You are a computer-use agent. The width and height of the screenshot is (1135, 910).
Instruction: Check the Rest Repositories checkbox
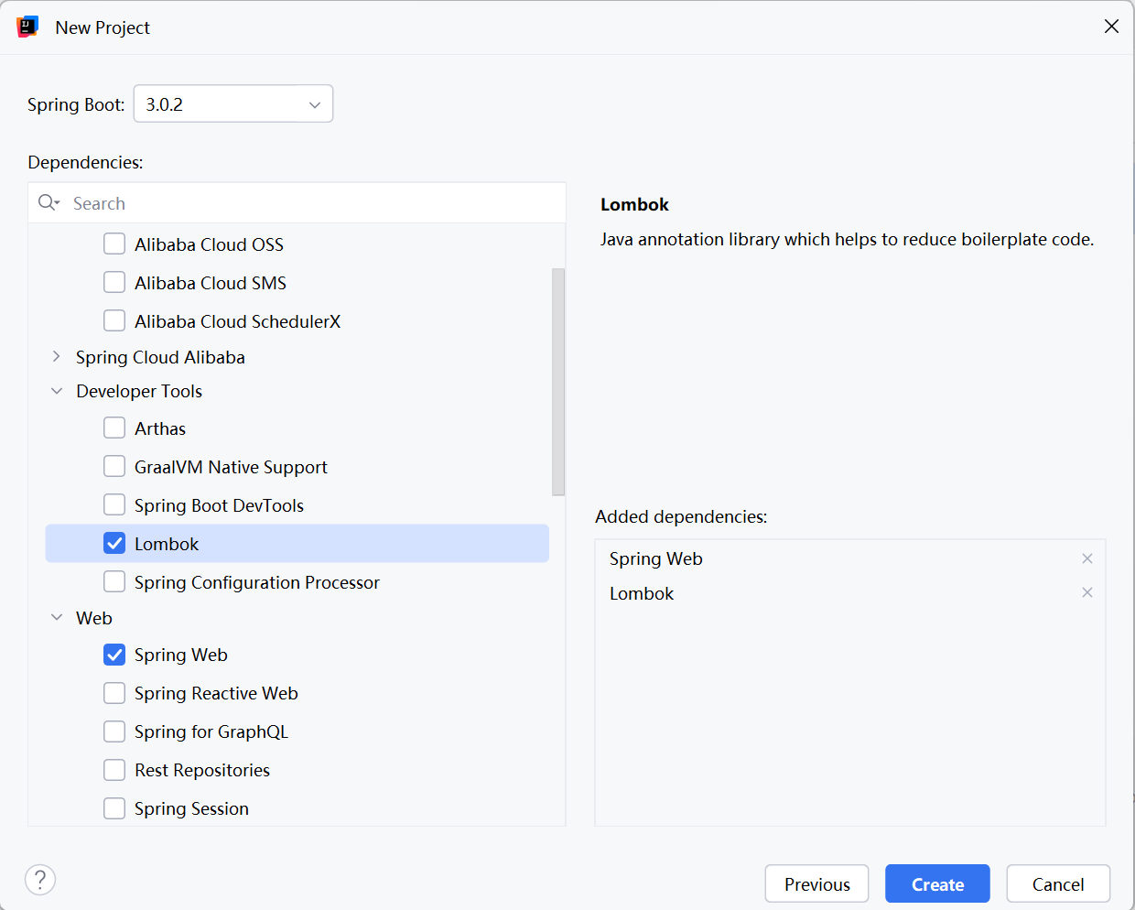(114, 770)
